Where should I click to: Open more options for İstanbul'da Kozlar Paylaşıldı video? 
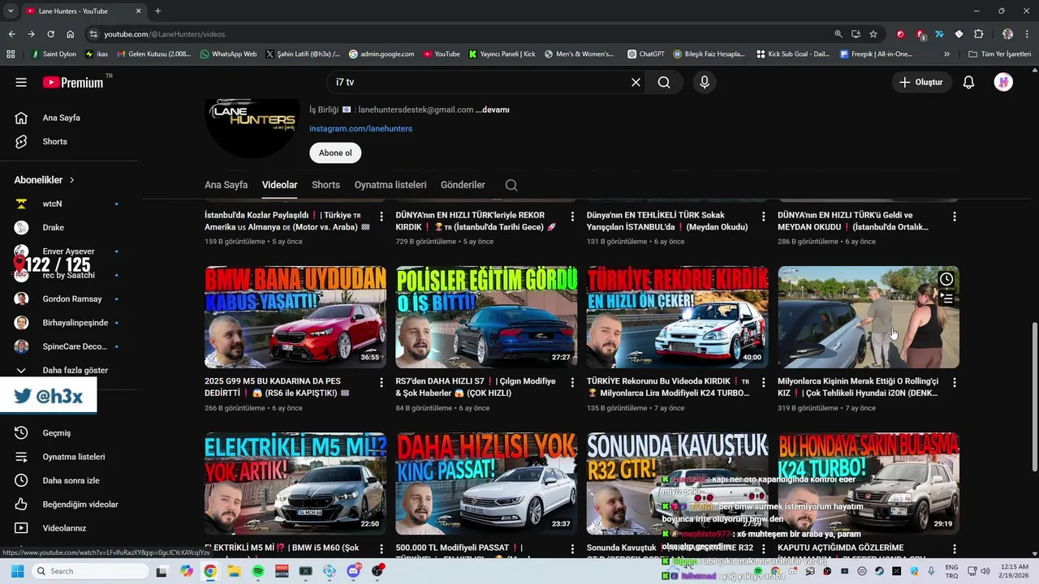(382, 217)
